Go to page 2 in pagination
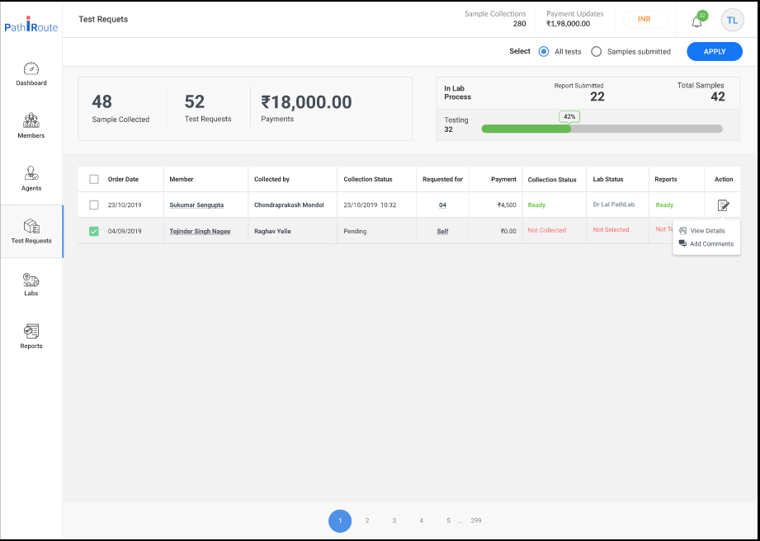Screen dimensions: 760x541 pyautogui.click(x=367, y=520)
